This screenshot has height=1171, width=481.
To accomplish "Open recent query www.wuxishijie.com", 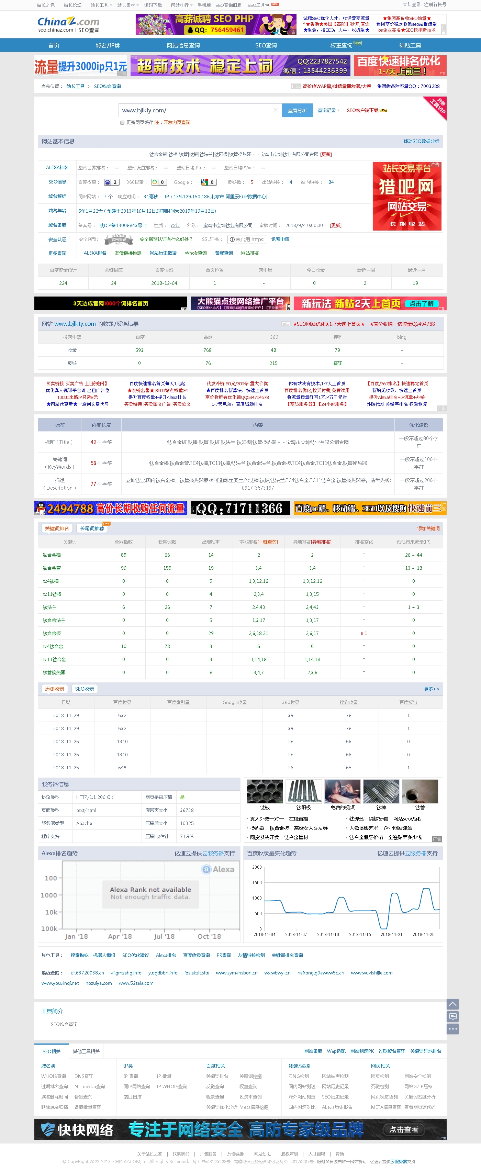I will (x=371, y=973).
